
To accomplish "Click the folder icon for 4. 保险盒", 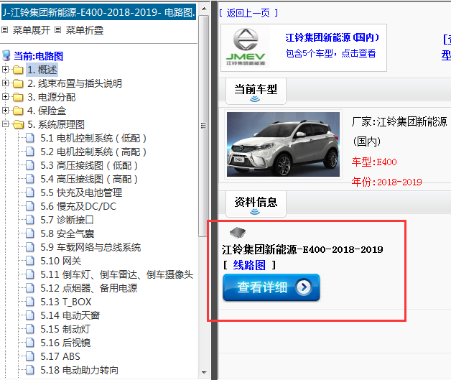I will pos(18,111).
